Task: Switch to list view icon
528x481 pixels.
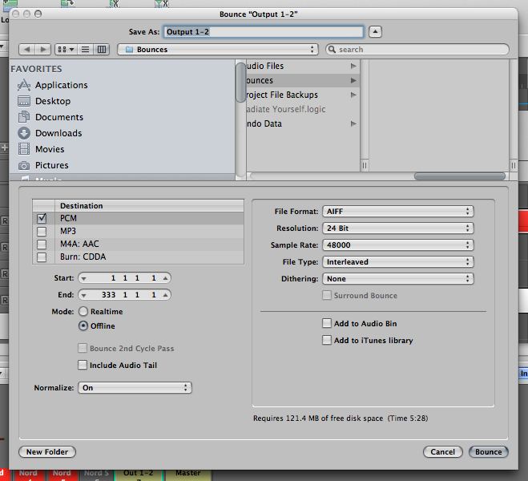Action: (87, 50)
